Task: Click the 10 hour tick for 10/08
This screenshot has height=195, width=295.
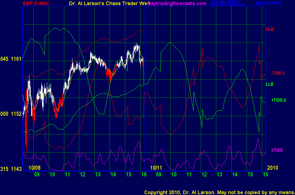Action: [x=52, y=174]
